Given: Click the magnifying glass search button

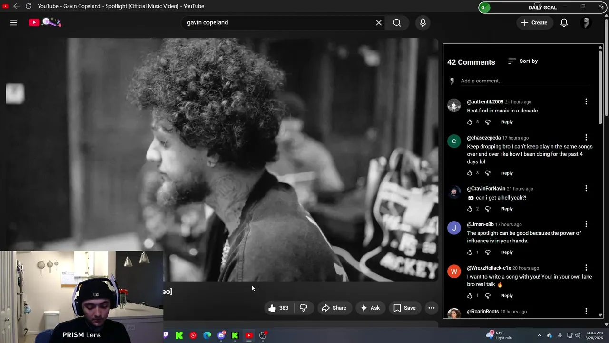Looking at the screenshot, I should tap(397, 22).
